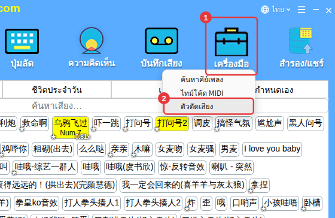Play the 乌鸦飞过 Num 7 sound
The height and width of the screenshot is (218, 335).
click(x=71, y=127)
